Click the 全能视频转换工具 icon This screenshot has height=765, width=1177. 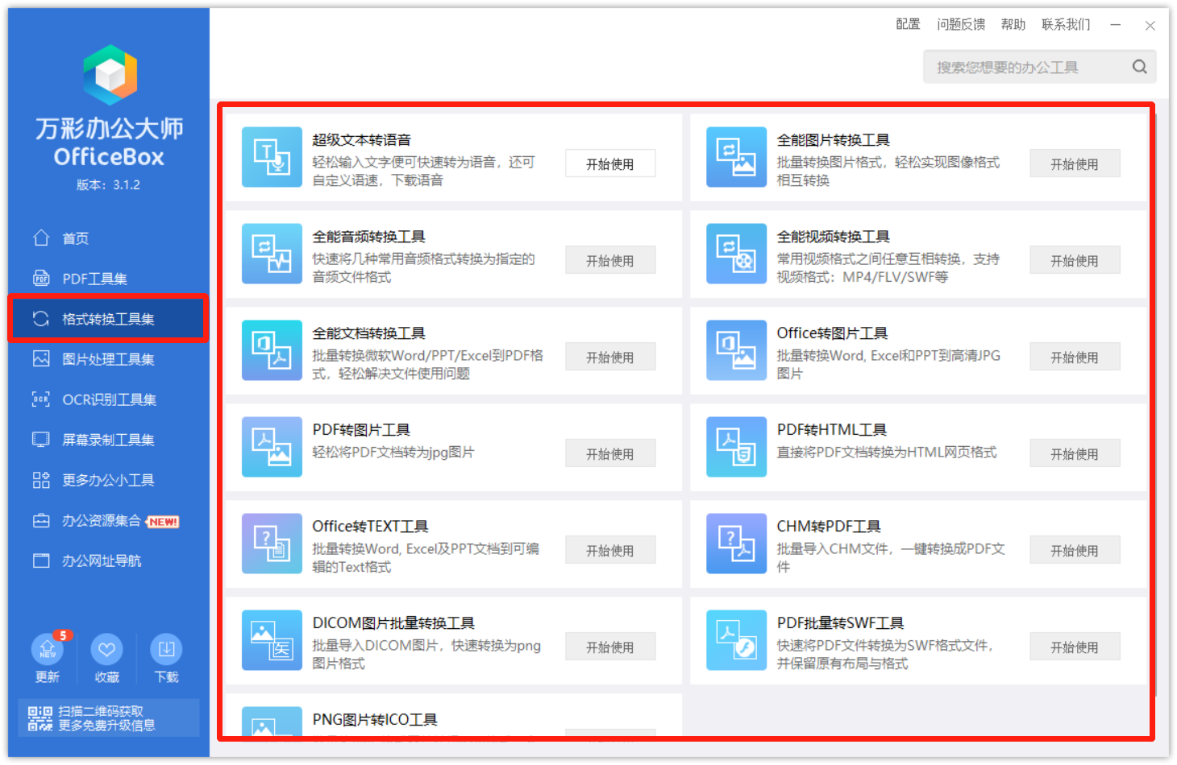coord(736,254)
